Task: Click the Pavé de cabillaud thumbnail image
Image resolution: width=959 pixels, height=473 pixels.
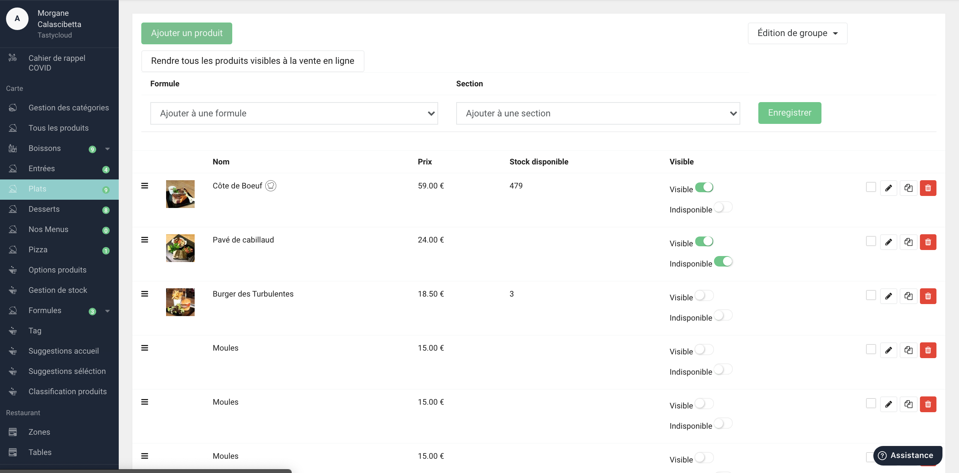Action: pyautogui.click(x=180, y=248)
